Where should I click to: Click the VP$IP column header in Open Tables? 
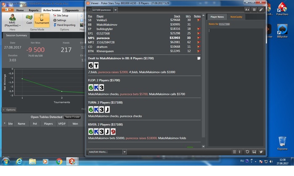[x=62, y=124]
